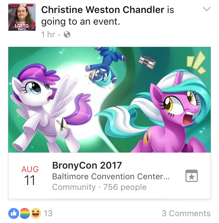Open the 3 Comments link

pos(186,213)
